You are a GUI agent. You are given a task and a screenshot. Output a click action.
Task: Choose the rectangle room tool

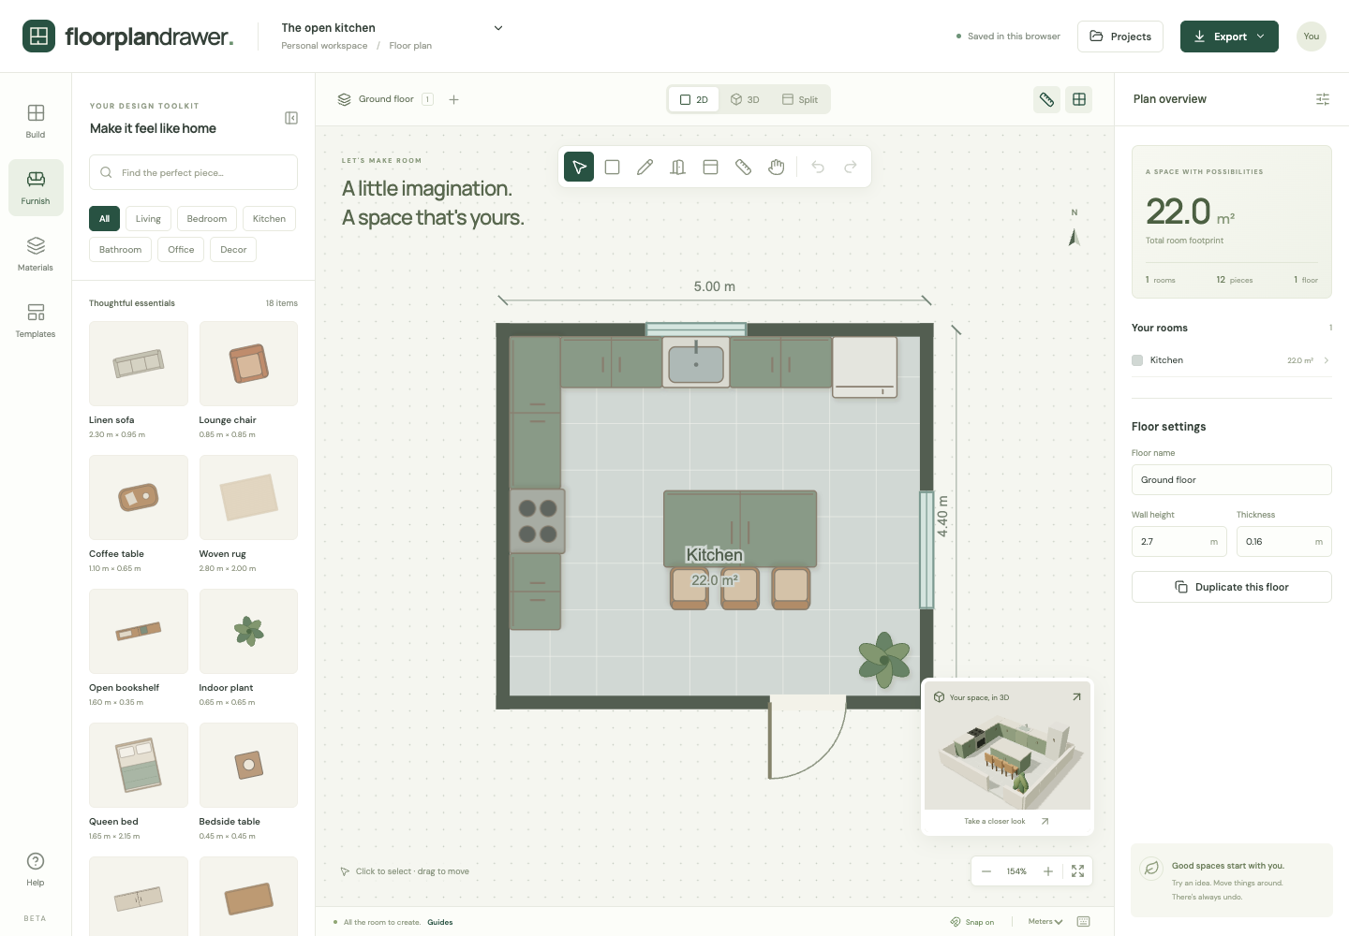(612, 167)
